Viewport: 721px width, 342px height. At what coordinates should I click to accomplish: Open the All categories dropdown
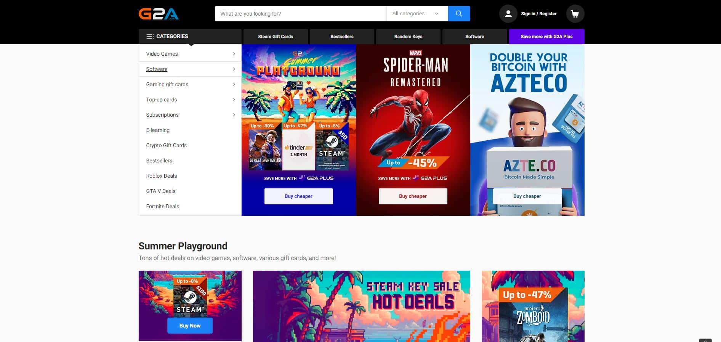click(417, 14)
